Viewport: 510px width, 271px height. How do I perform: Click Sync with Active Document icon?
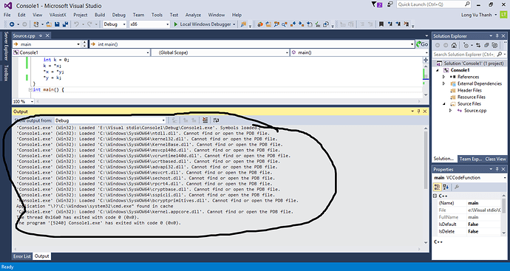[x=477, y=46]
